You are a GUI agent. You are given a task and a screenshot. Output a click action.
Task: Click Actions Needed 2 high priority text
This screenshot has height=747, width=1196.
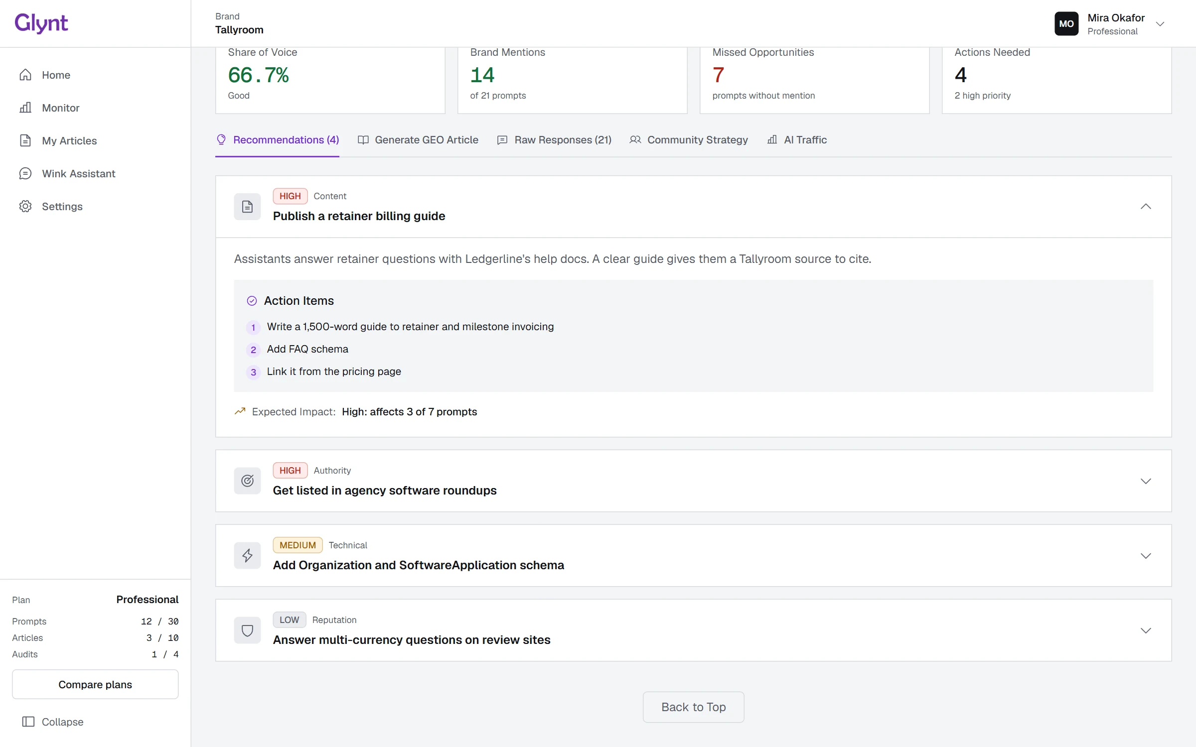click(982, 96)
